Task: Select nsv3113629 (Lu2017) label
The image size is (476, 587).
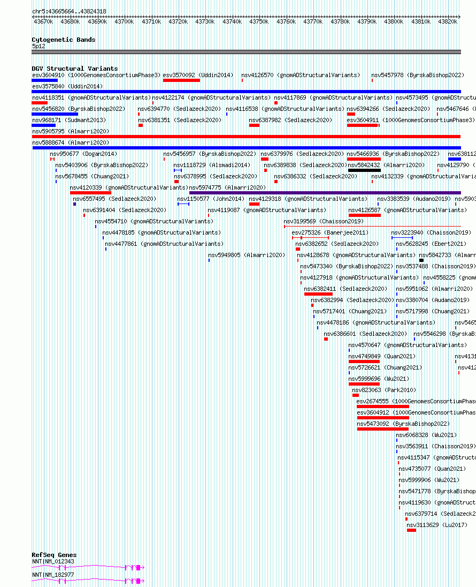Action: click(437, 524)
